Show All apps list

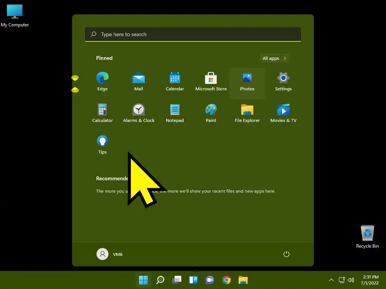click(x=274, y=58)
